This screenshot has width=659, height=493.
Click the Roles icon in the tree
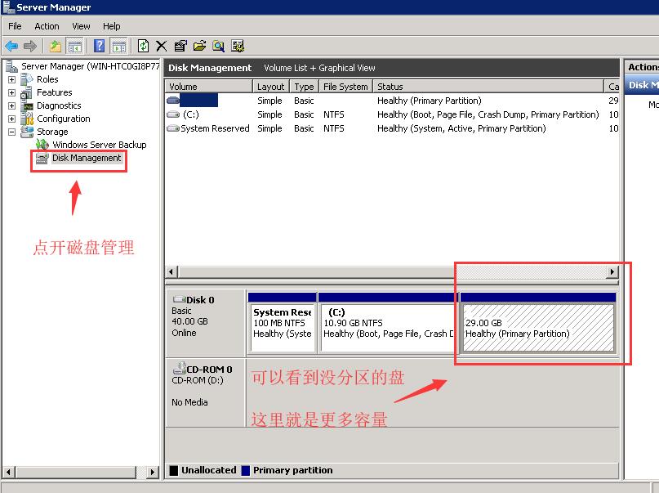point(26,79)
